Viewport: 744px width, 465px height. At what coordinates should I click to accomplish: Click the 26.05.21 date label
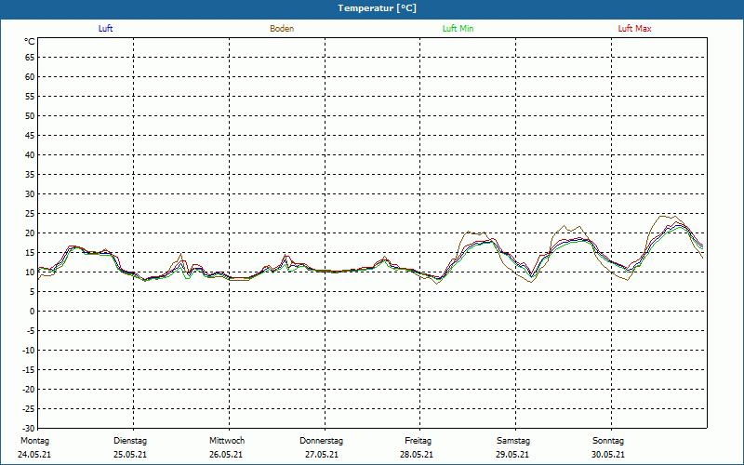[x=226, y=455]
